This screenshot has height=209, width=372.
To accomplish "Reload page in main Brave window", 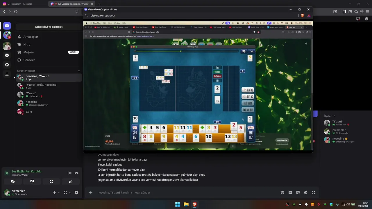I will 16,12.
